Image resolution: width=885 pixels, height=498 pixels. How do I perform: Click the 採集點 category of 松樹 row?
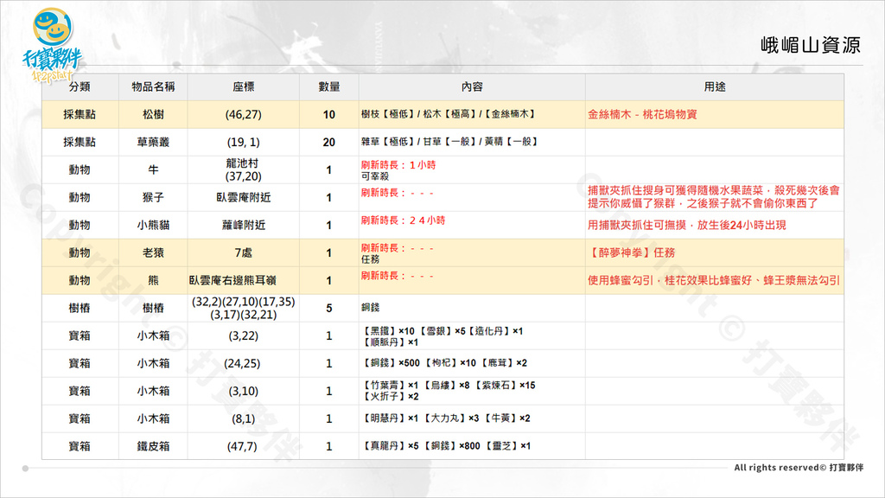(80, 115)
